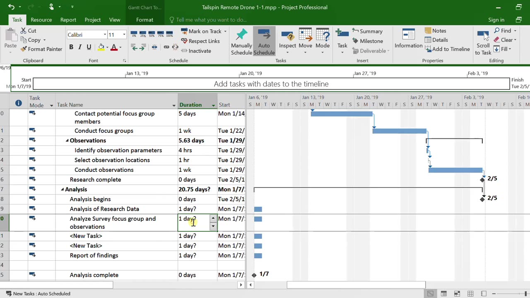
Task: Open the font size dropdown
Action: coord(124,35)
